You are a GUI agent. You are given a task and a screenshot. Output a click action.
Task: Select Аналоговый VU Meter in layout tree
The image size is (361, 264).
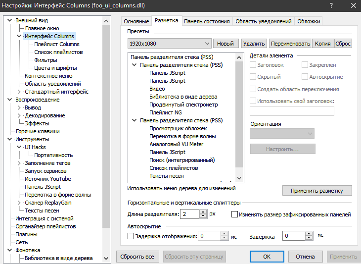point(176,144)
